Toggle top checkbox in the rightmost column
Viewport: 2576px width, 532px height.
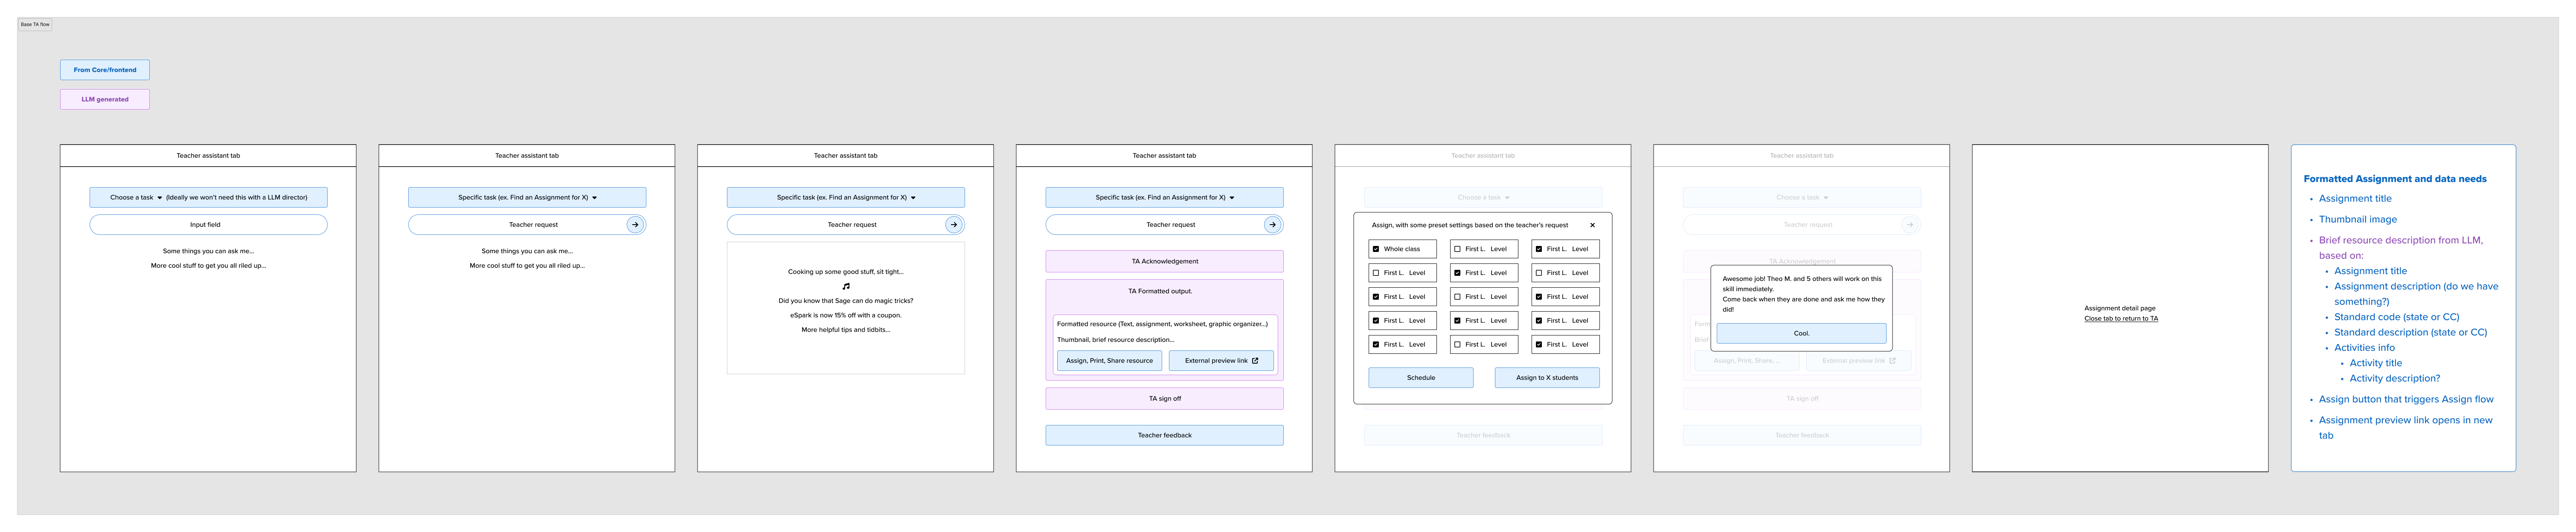click(x=1539, y=249)
